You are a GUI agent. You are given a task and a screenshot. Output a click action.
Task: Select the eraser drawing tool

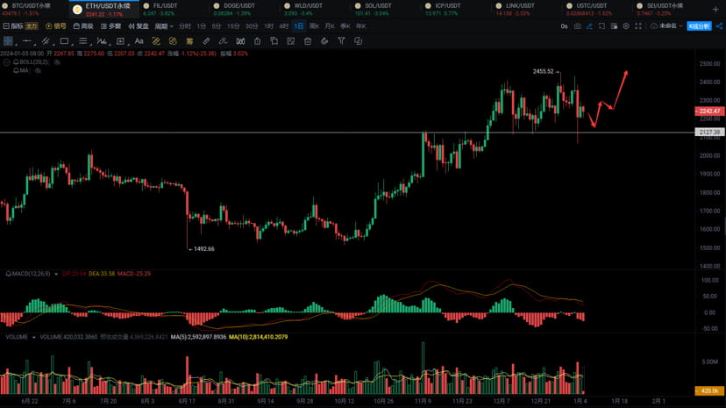(223, 41)
